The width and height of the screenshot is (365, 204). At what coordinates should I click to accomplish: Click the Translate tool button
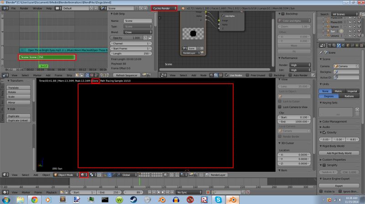tap(18, 88)
